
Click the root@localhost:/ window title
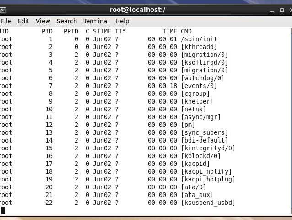pos(137,10)
